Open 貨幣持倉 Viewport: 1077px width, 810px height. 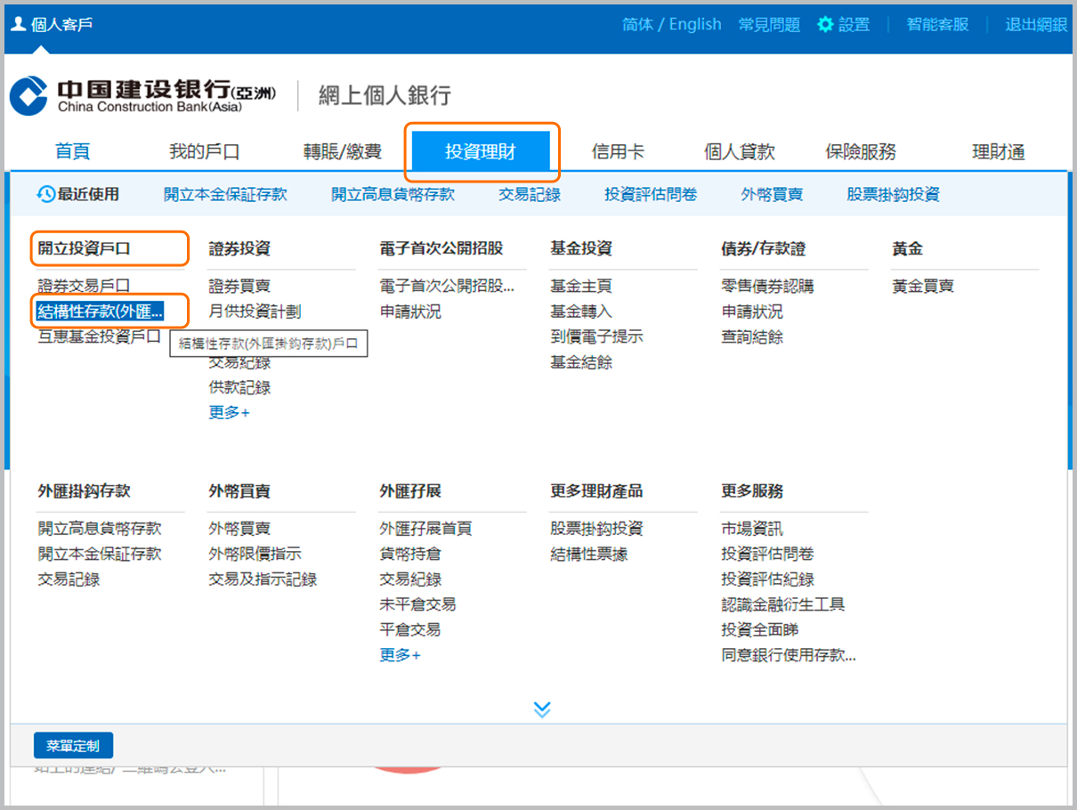[x=410, y=554]
